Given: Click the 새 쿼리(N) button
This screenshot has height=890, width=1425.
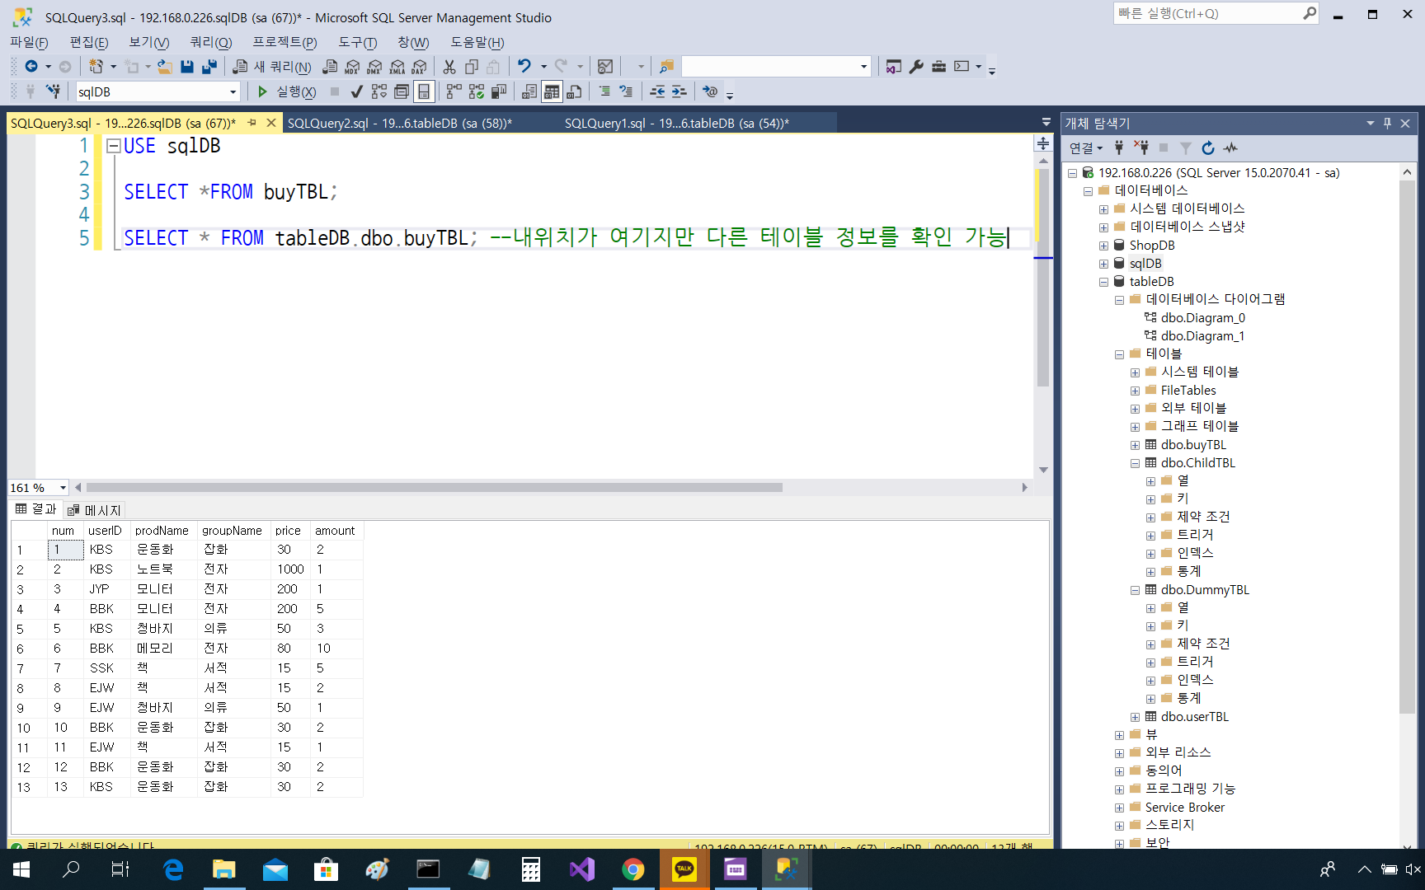Looking at the screenshot, I should tap(272, 67).
